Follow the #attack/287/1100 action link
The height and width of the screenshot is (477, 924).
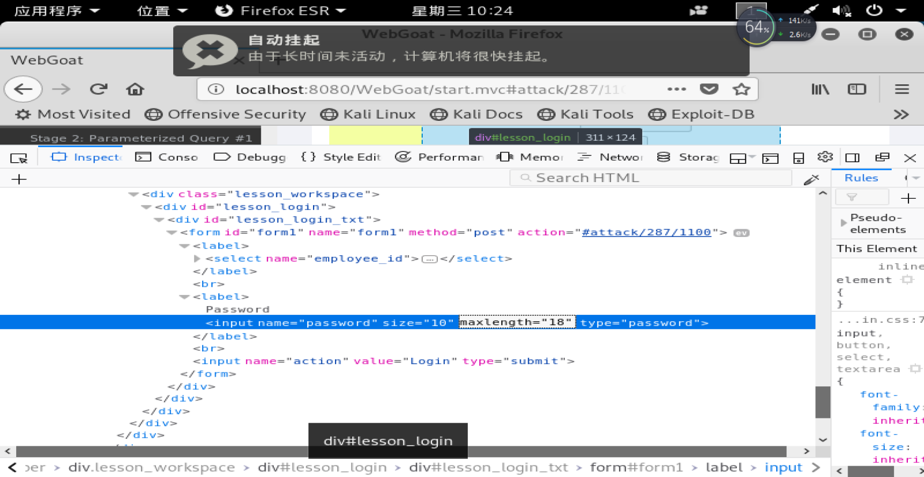click(x=646, y=233)
